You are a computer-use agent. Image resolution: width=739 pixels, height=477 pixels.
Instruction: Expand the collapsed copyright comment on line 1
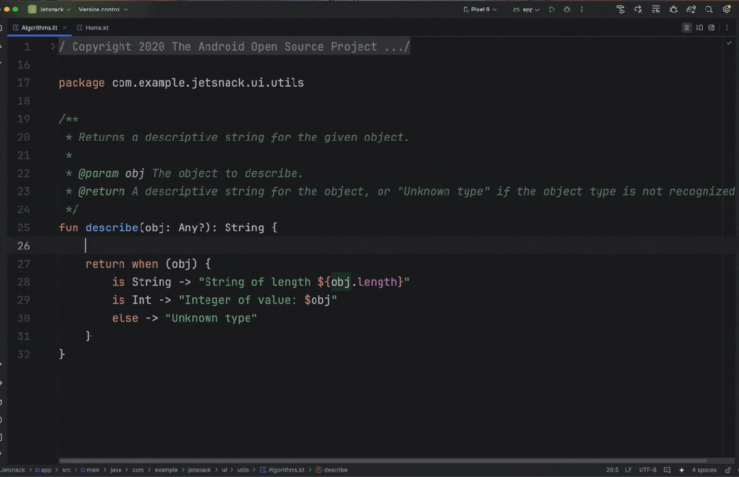click(x=53, y=46)
